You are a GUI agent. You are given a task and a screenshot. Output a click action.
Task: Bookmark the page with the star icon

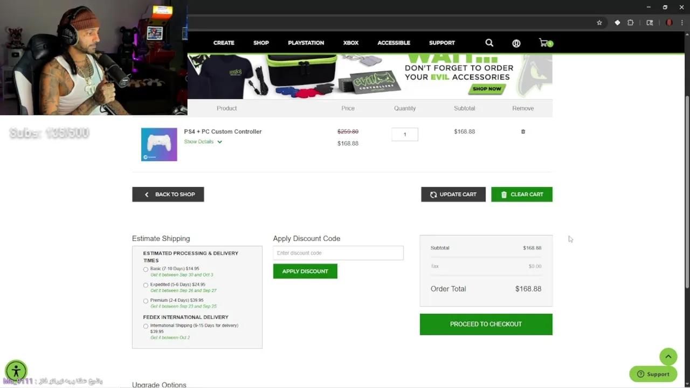[x=599, y=23]
